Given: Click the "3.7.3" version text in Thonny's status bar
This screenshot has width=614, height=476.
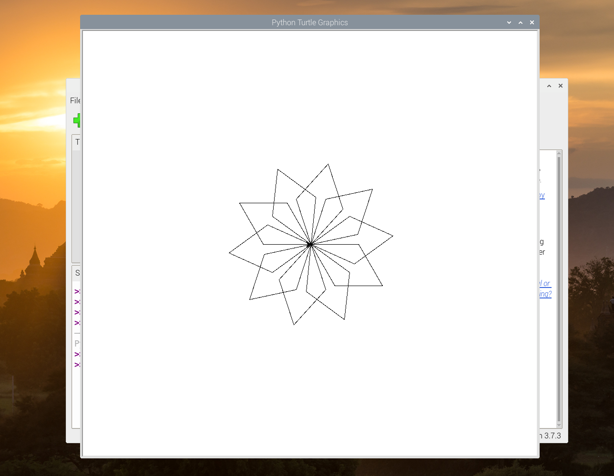Looking at the screenshot, I should [x=553, y=436].
